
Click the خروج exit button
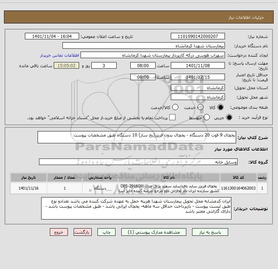pyautogui.click(x=59, y=232)
